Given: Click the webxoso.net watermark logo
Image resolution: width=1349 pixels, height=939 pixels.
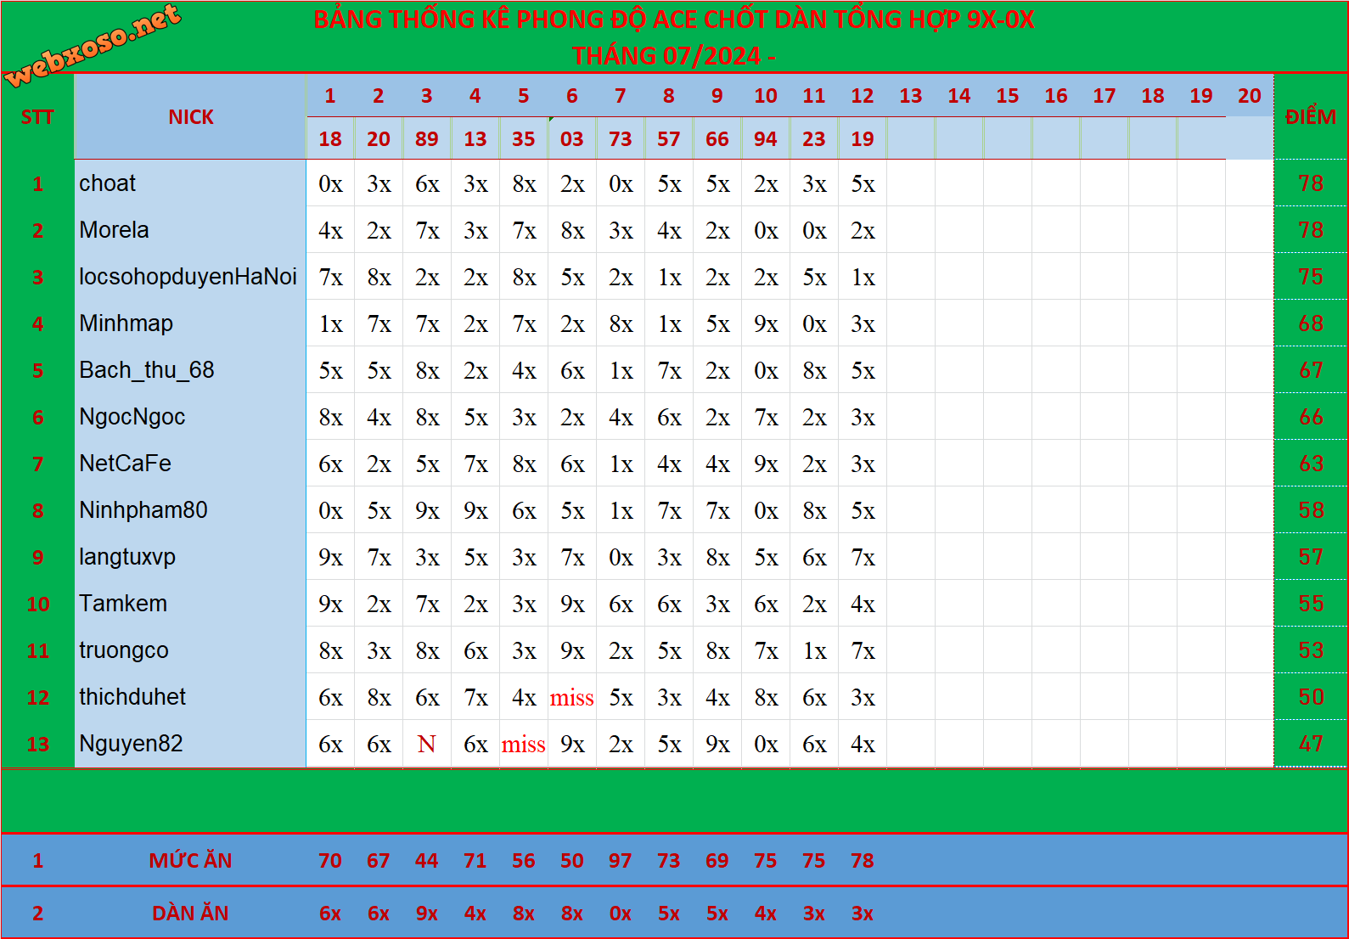Looking at the screenshot, I should coord(92,46).
